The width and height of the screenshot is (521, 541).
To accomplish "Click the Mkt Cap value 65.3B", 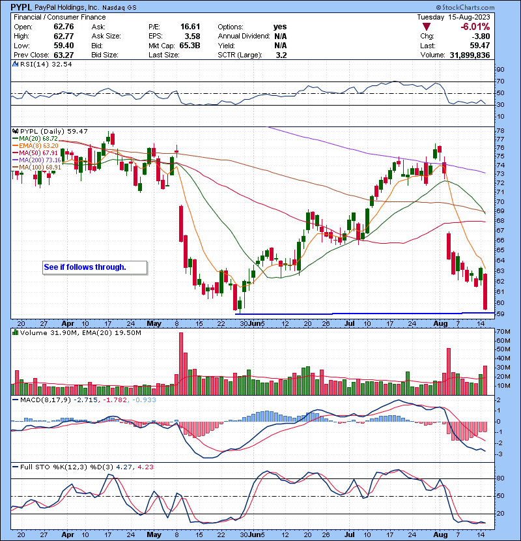I will [190, 46].
